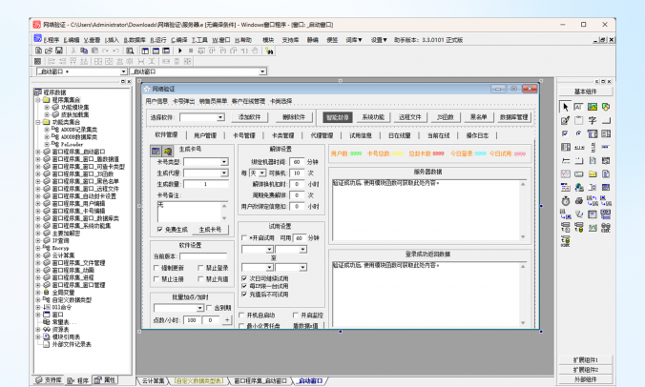The height and width of the screenshot is (387, 645).
Task: Enable the 开启监控 checkbox
Action: (296, 316)
